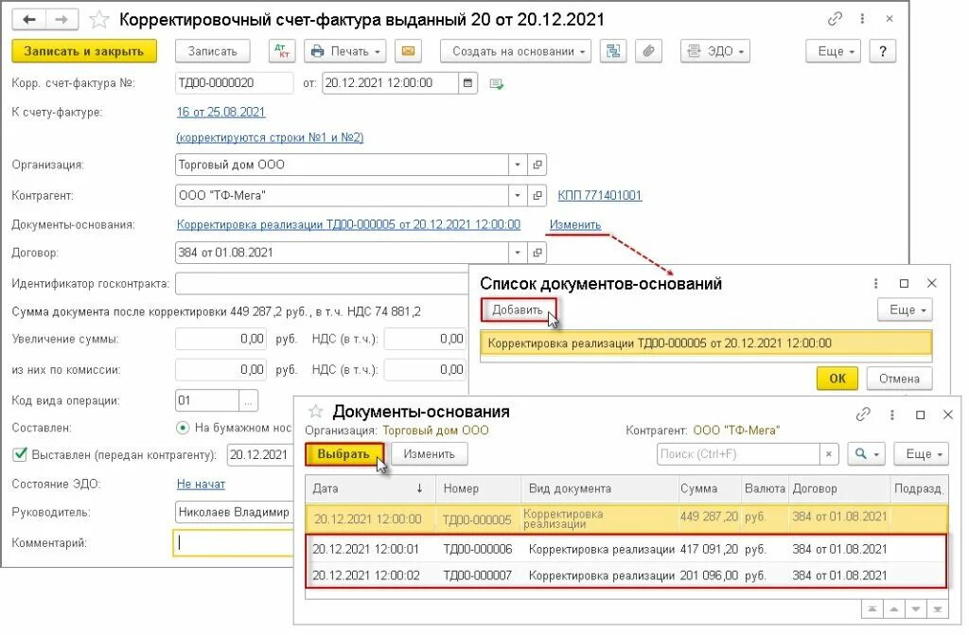The height and width of the screenshot is (635, 969).
Task: Click Корр. счет-фактура № field
Action: pyautogui.click(x=235, y=83)
